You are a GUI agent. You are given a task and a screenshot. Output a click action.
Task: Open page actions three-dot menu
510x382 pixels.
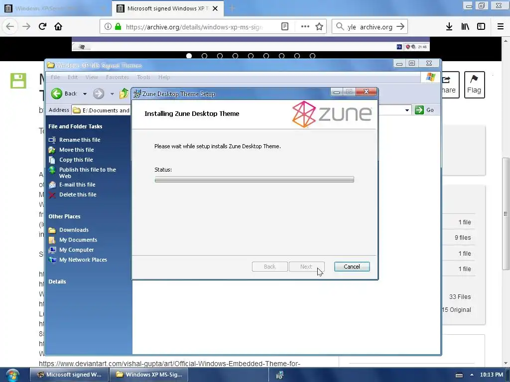(x=305, y=27)
